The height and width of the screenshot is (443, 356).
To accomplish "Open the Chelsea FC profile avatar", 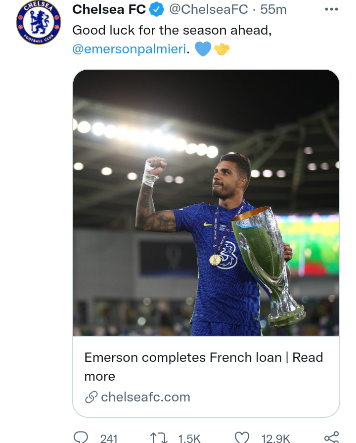I will point(37,23).
